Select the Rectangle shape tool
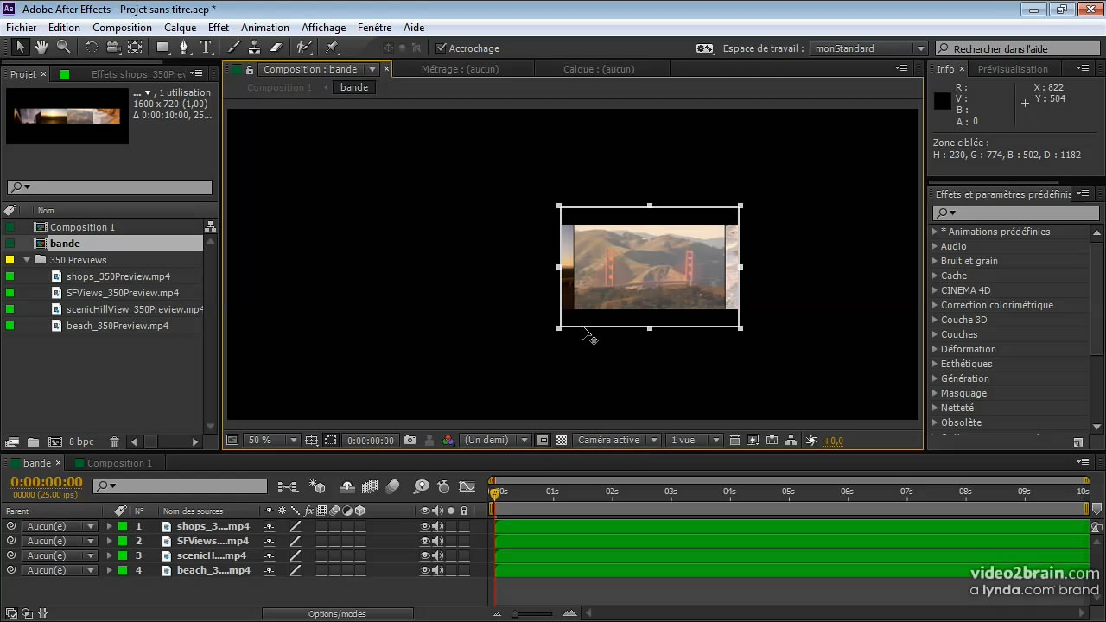Image resolution: width=1106 pixels, height=622 pixels. (x=162, y=48)
